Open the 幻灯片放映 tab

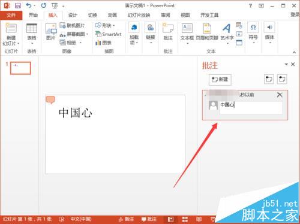tap(139, 15)
